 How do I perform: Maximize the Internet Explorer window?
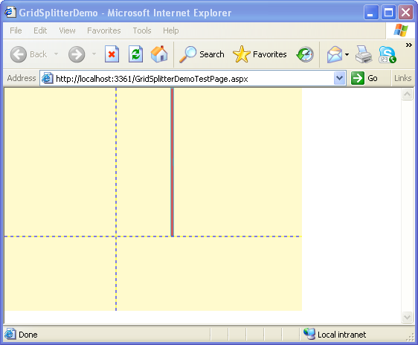388,12
